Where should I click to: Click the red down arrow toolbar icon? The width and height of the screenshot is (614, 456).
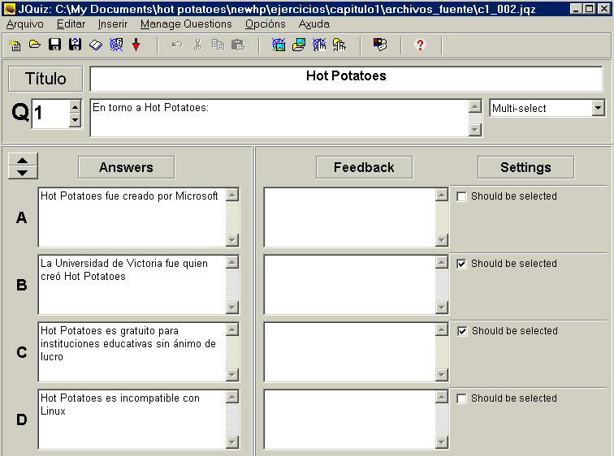(136, 45)
